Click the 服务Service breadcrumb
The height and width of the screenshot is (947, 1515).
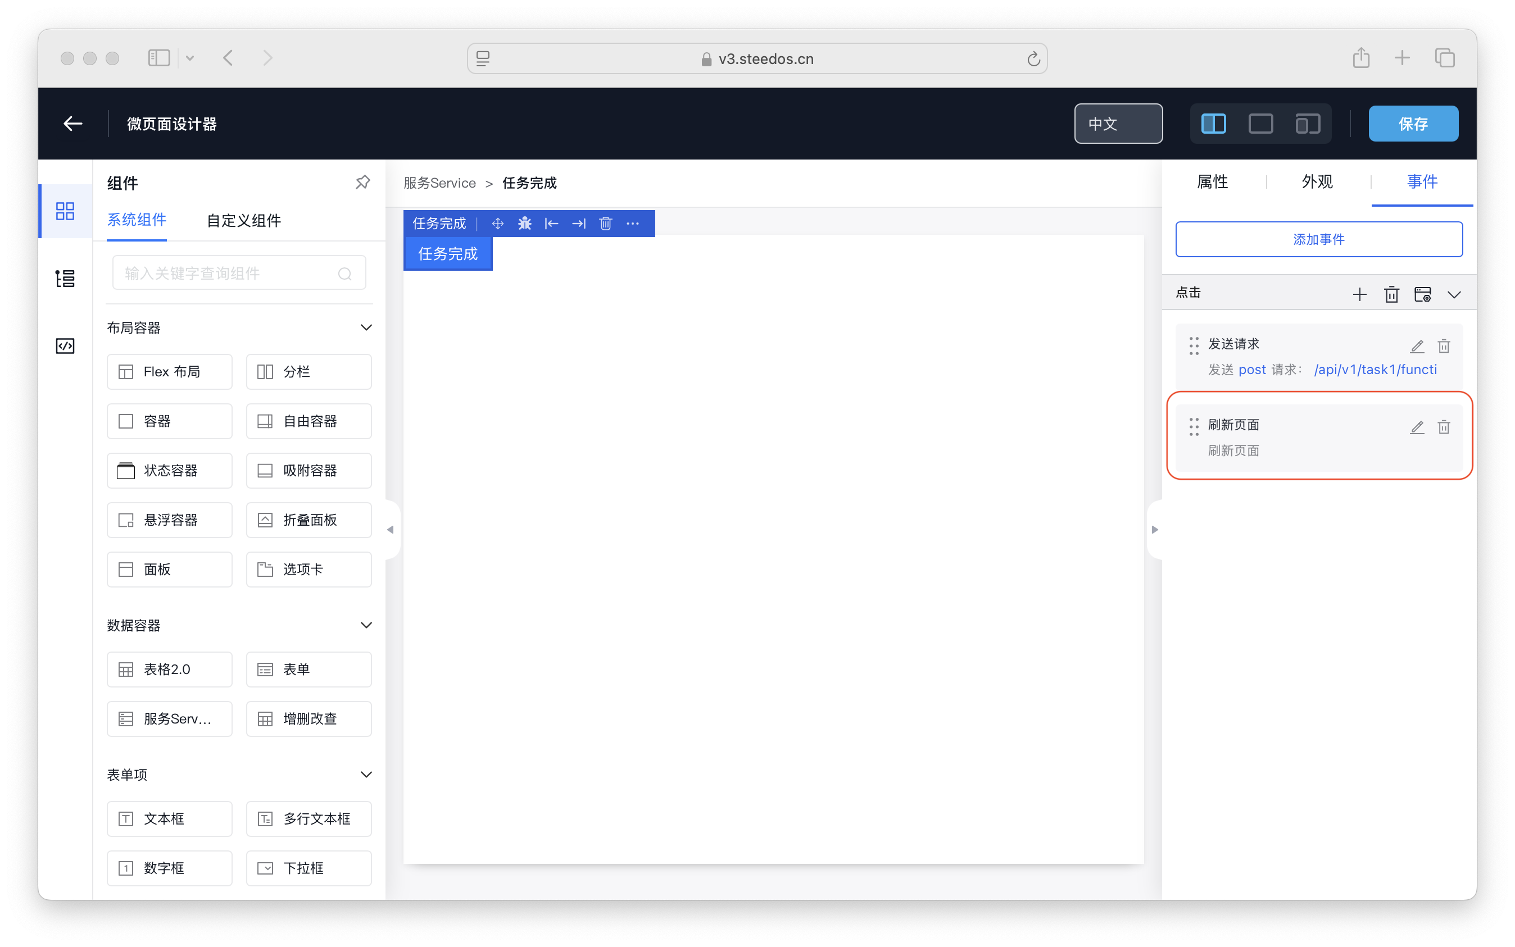coord(440,183)
